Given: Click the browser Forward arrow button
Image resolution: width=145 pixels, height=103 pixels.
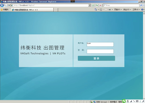Looking at the screenshot, I should tap(6, 5).
